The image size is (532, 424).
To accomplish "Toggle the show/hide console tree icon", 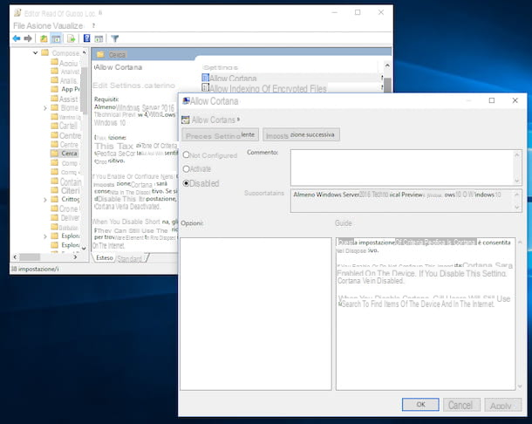I will 56,38.
